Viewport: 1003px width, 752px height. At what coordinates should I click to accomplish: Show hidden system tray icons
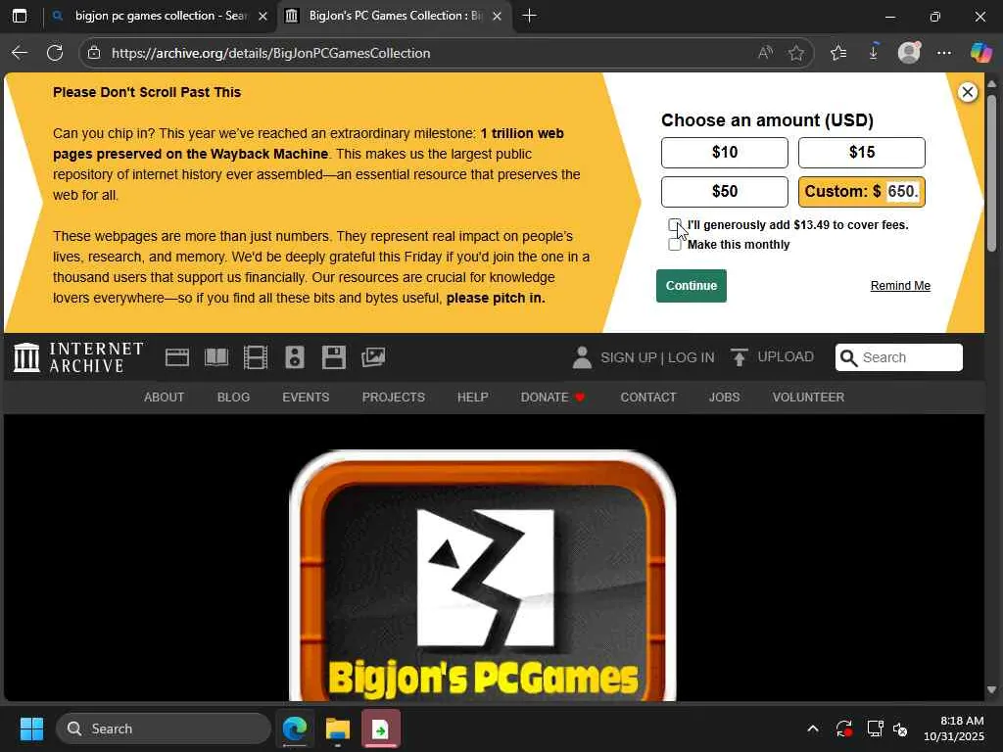coord(812,728)
